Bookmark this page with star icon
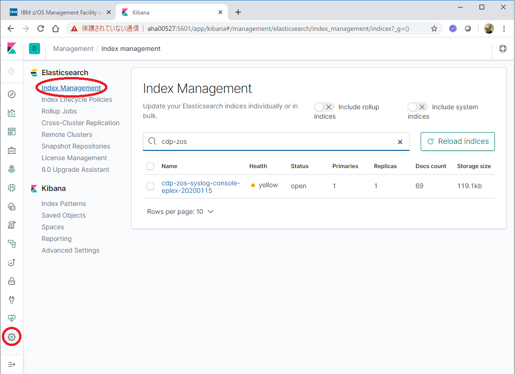The width and height of the screenshot is (515, 374). pyautogui.click(x=434, y=28)
